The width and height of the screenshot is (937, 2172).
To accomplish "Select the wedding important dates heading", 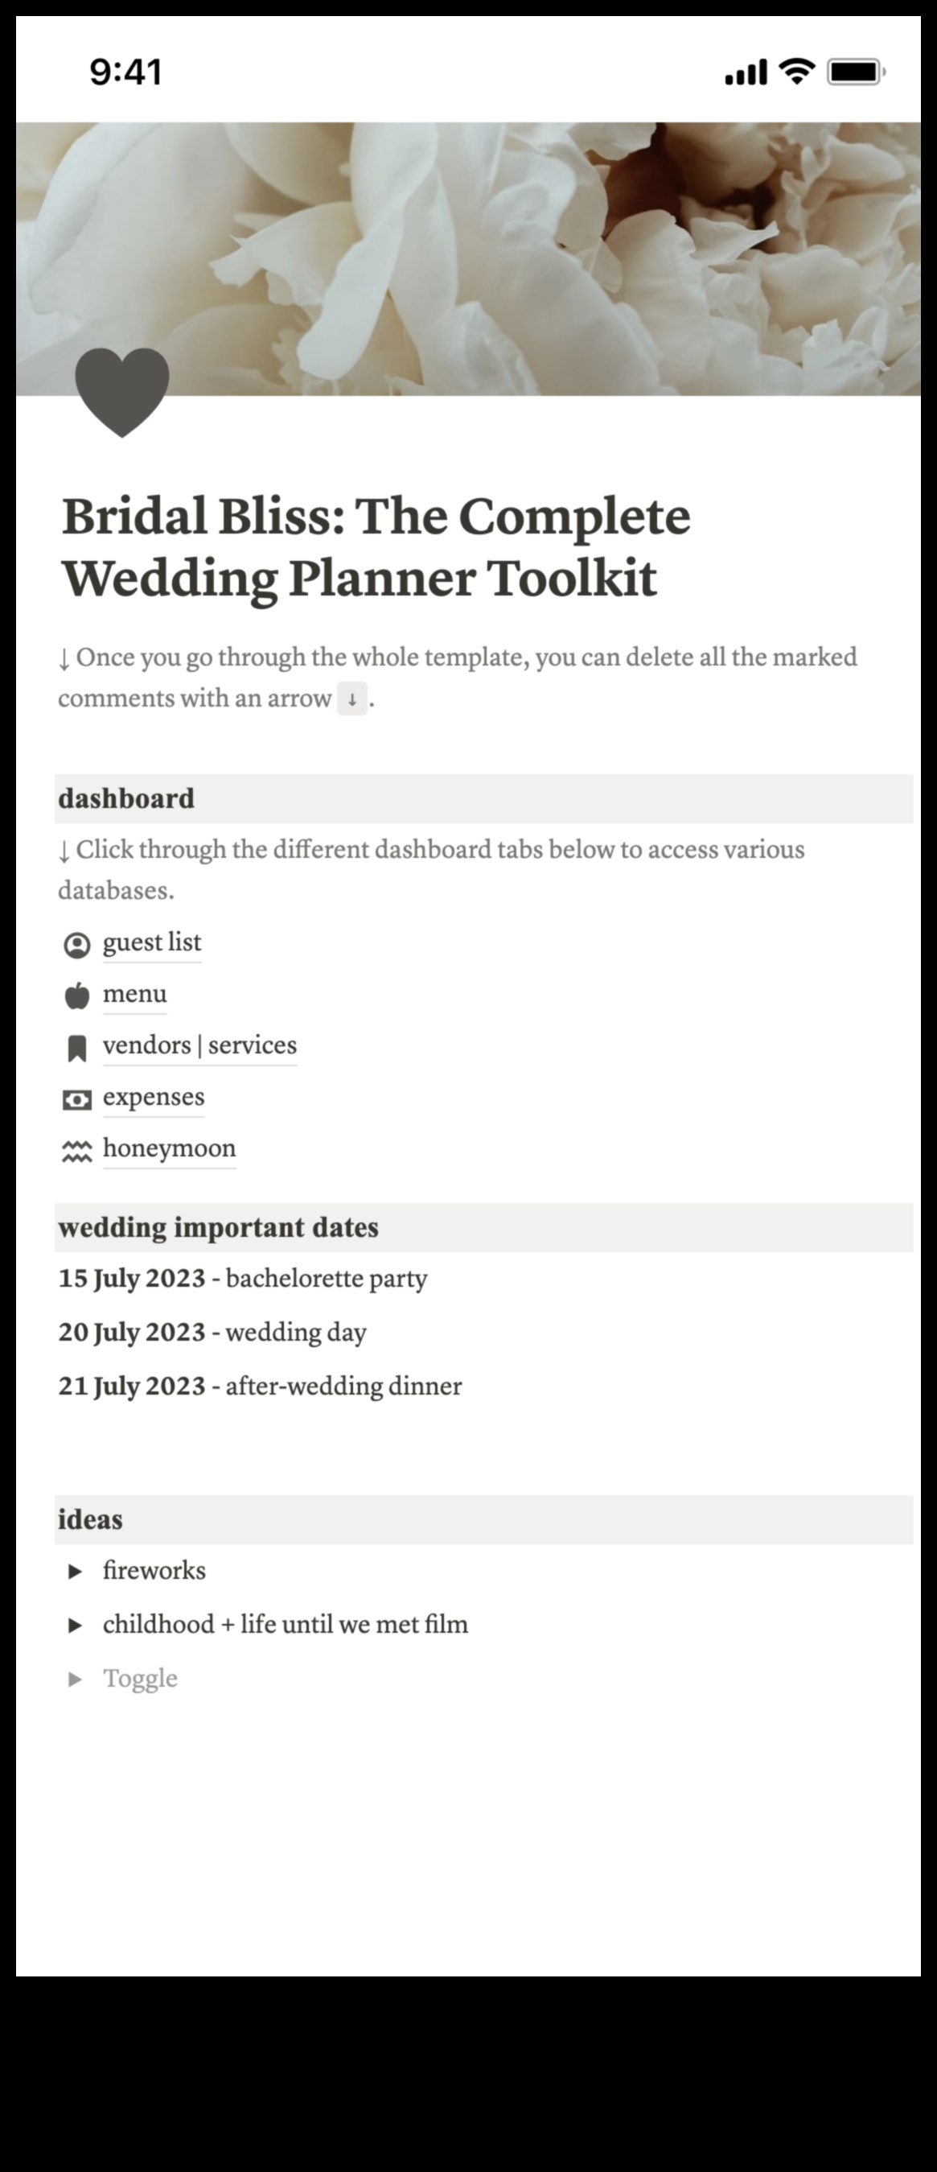I will pos(218,1229).
